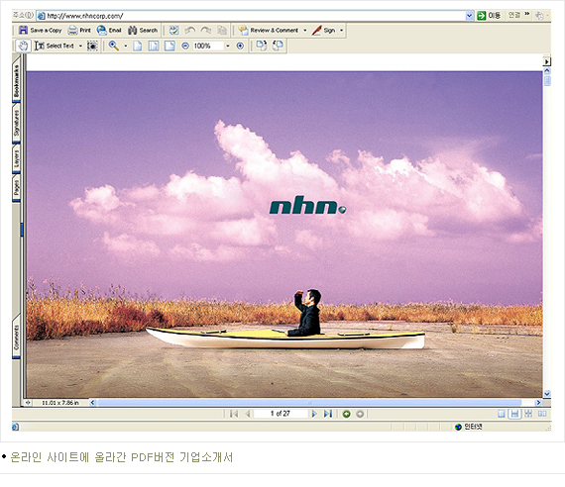Expand Select Text tool dropdown
Image resolution: width=565 pixels, height=487 pixels.
click(x=80, y=46)
